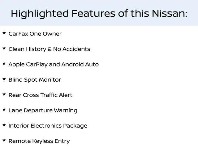This screenshot has height=149, width=198.
Task: Click the star beside Interior Electronics Package
Action: (x=4, y=125)
